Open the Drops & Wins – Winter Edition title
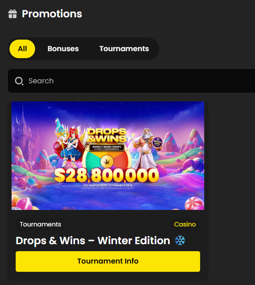The image size is (255, 285). point(93,240)
